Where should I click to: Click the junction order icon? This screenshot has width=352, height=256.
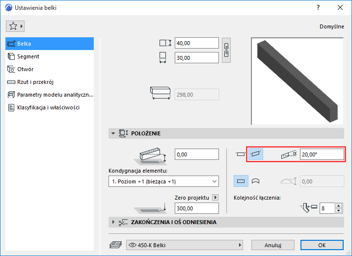308,208
